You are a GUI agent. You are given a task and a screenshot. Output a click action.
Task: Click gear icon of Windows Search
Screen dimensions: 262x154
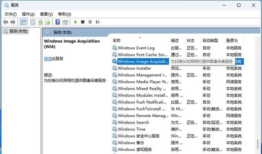115,122
